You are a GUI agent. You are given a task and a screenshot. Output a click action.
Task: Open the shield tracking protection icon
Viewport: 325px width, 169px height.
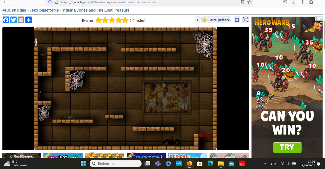[x=50, y=2]
